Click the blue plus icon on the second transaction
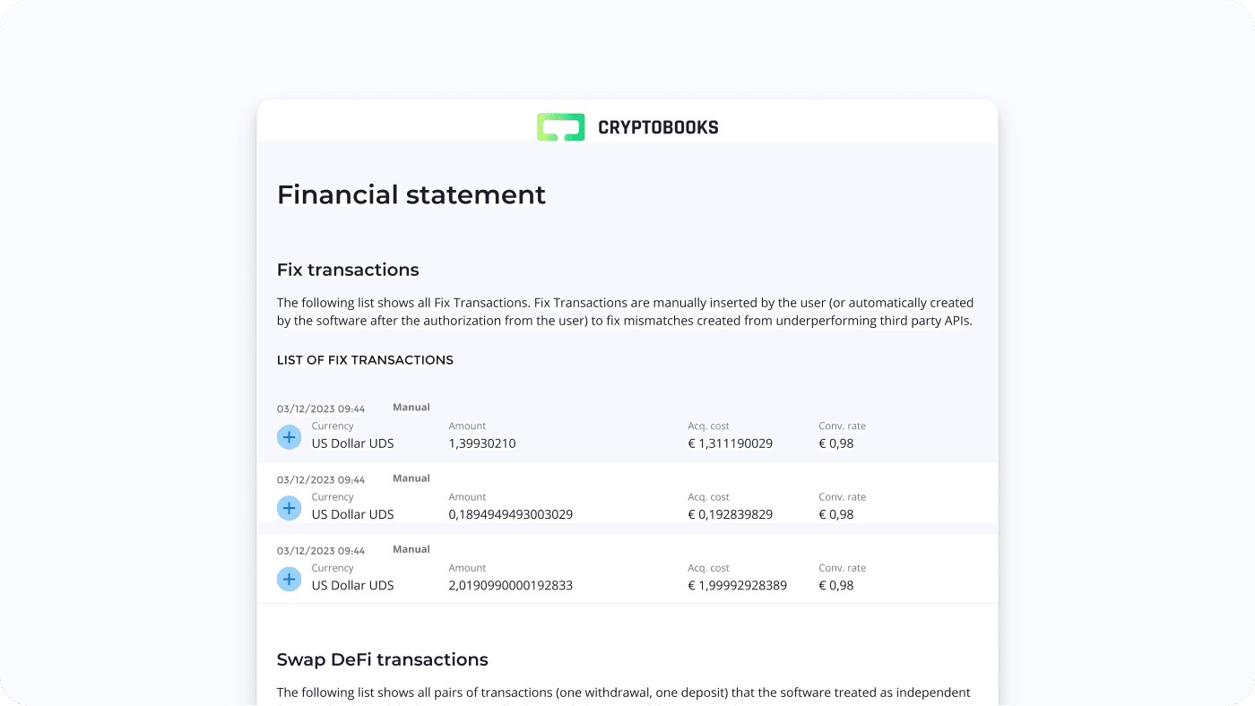Viewport: 1255px width, 706px height. point(289,507)
